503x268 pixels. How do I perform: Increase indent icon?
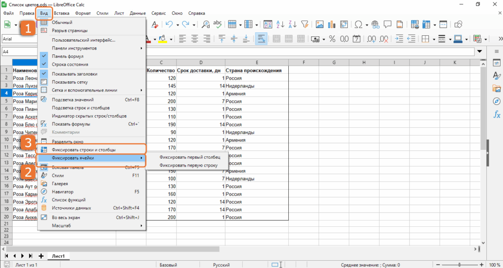[399, 39]
